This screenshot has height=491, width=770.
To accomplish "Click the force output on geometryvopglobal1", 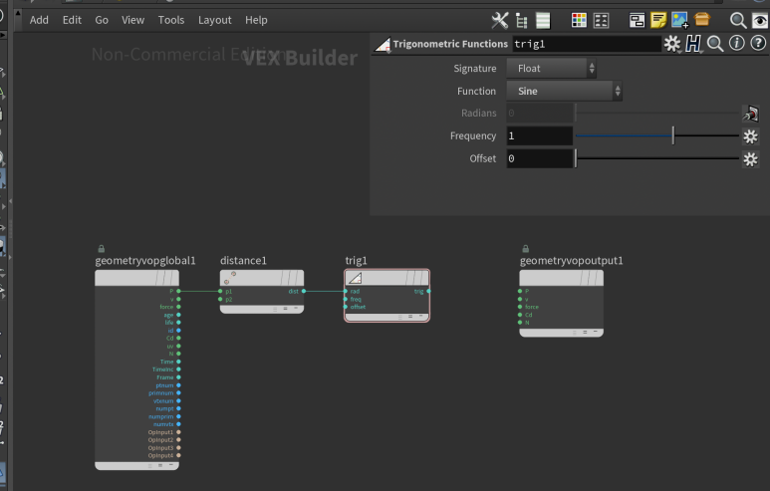I will (x=178, y=307).
